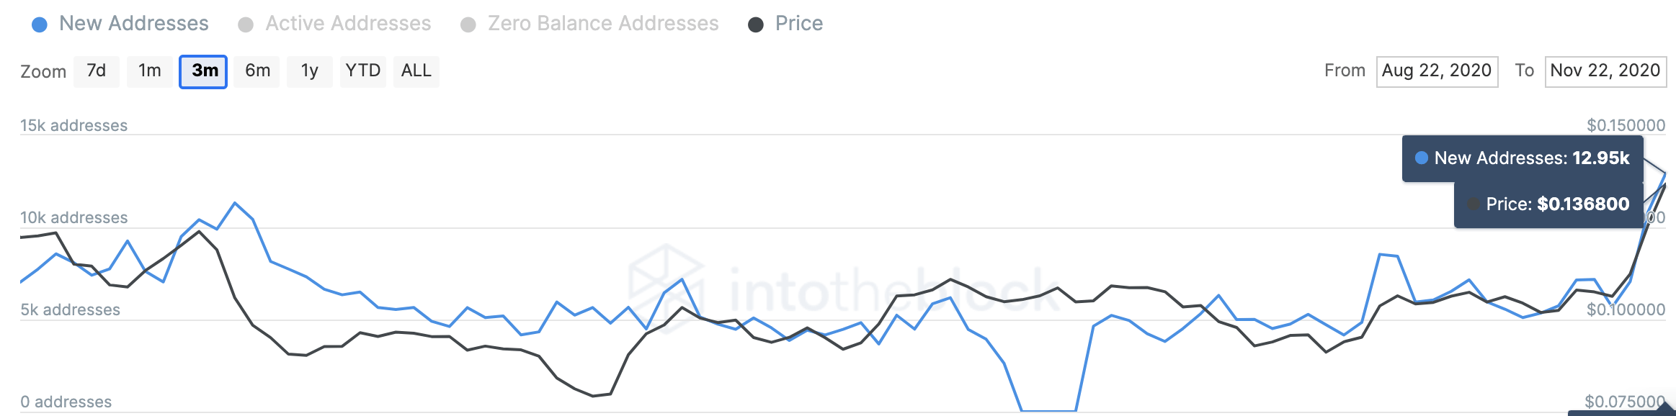Switch zoom to 6m

pyautogui.click(x=257, y=71)
